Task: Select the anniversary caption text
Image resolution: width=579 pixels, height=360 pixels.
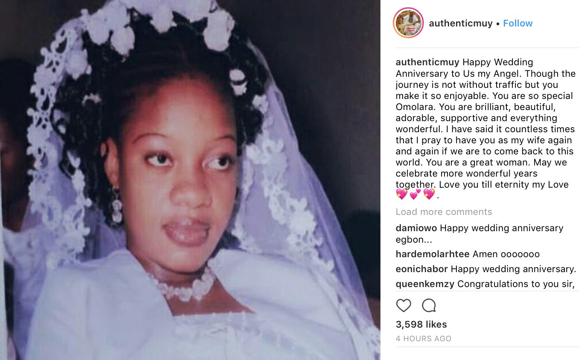Action: point(485,129)
